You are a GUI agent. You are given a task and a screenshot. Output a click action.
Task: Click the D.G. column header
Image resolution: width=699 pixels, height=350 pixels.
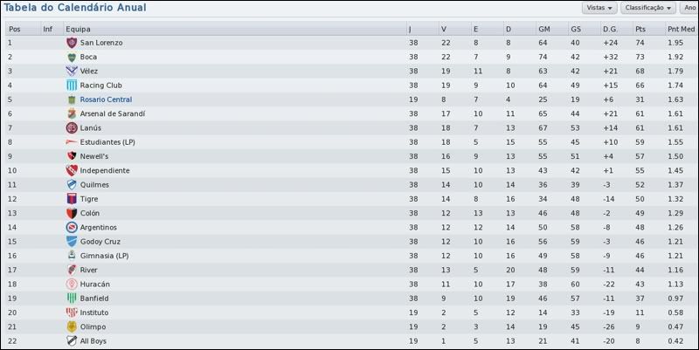click(610, 29)
